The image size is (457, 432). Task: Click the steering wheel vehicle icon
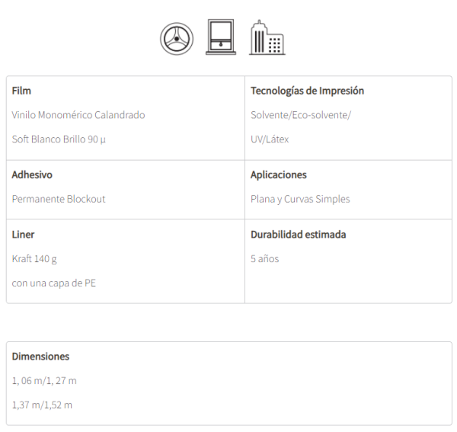pyautogui.click(x=177, y=38)
